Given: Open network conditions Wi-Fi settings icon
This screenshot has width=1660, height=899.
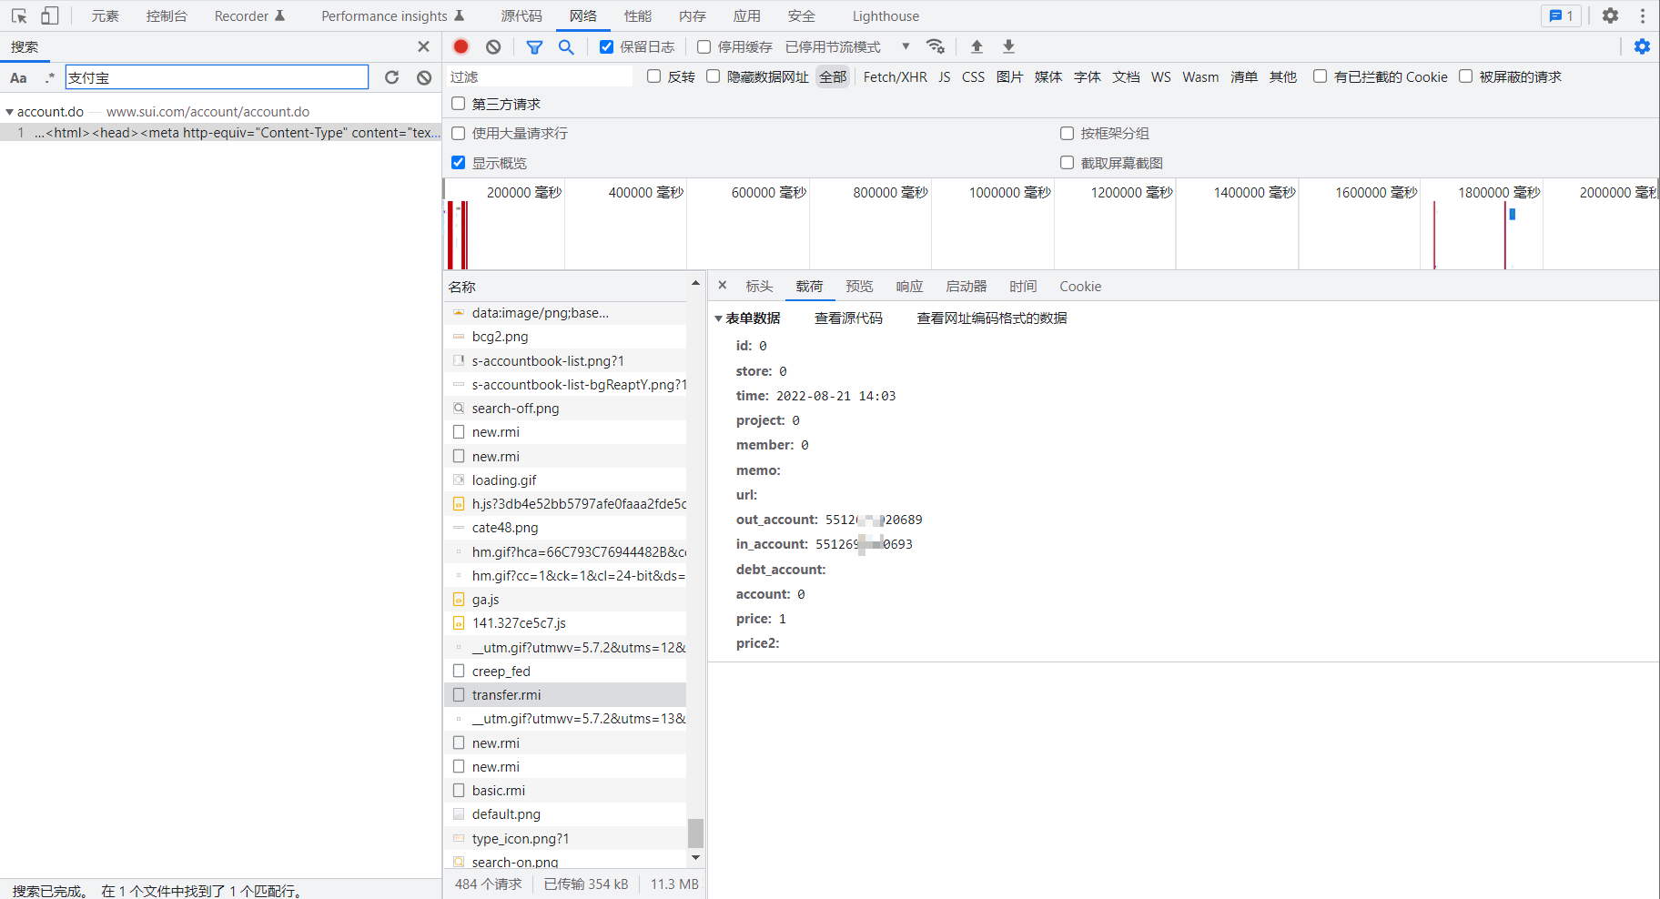Looking at the screenshot, I should coord(935,46).
